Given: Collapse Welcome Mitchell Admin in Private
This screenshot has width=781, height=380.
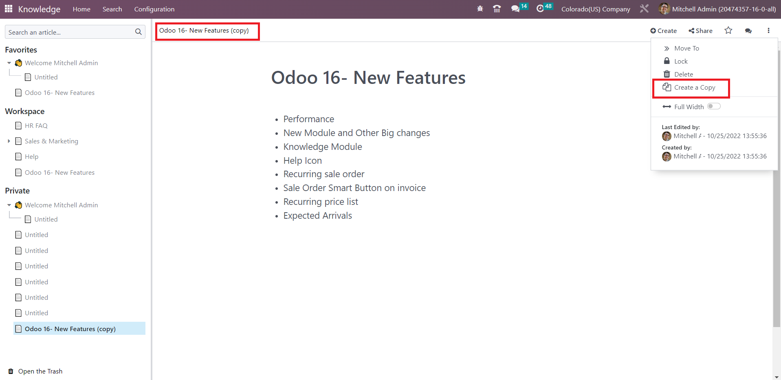Looking at the screenshot, I should (9, 205).
